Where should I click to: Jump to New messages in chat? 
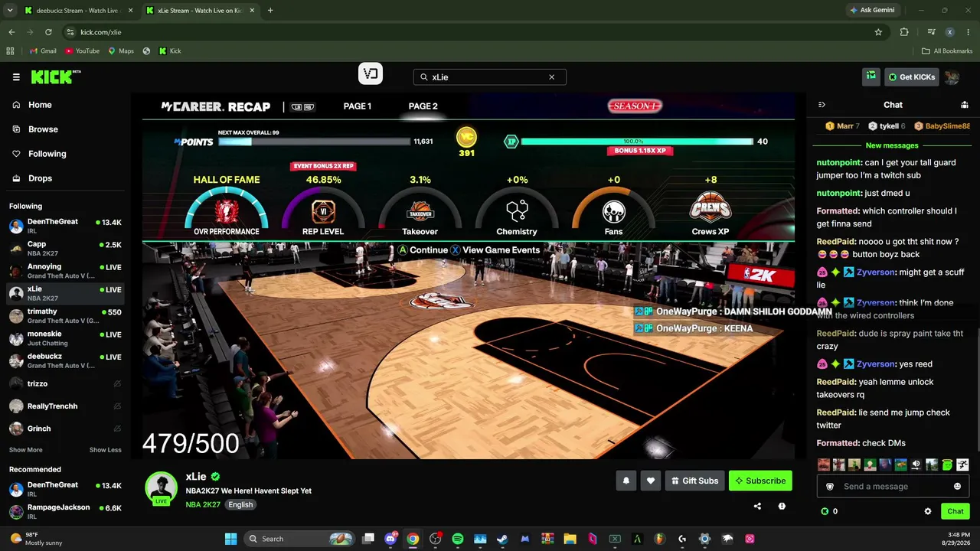point(892,145)
